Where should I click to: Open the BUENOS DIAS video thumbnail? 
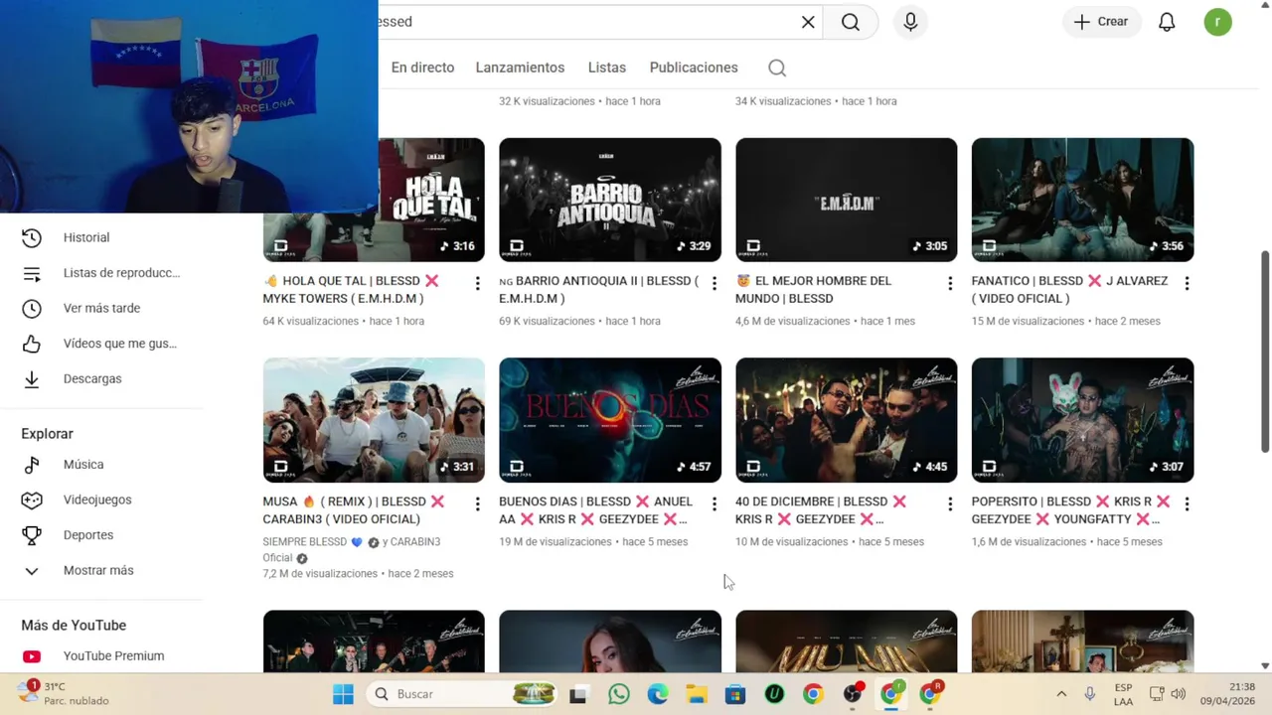coord(610,420)
